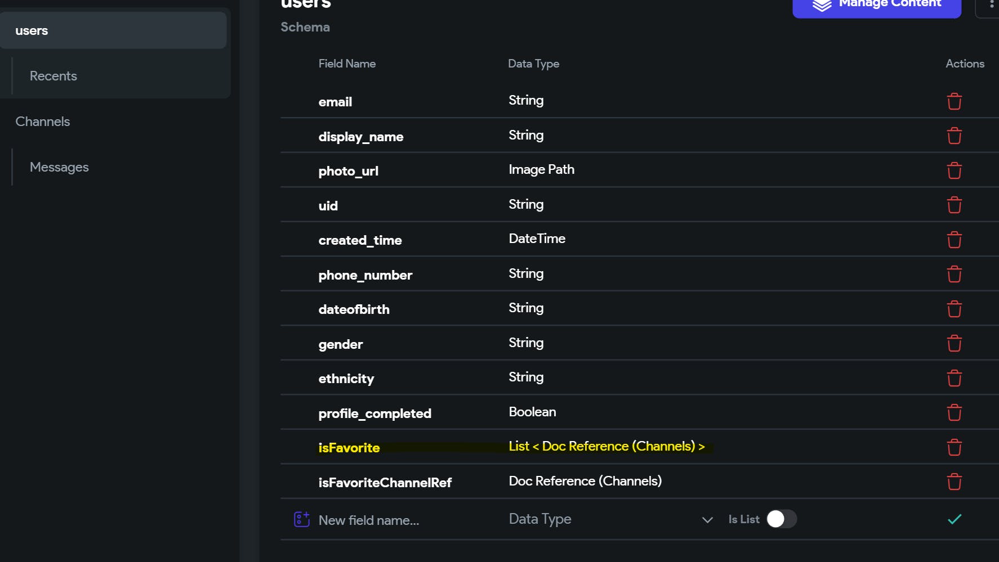This screenshot has height=562, width=999.
Task: Delete the photo_url field
Action: (954, 170)
